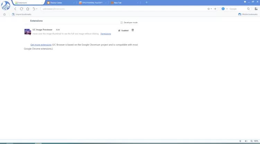Click the status bar trash icon

[x=240, y=141]
